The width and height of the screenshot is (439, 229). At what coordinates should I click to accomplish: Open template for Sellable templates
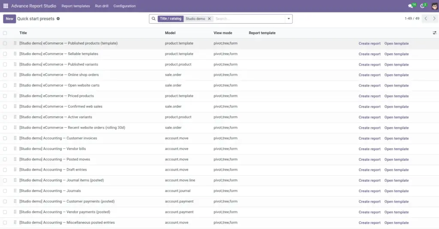397,54
